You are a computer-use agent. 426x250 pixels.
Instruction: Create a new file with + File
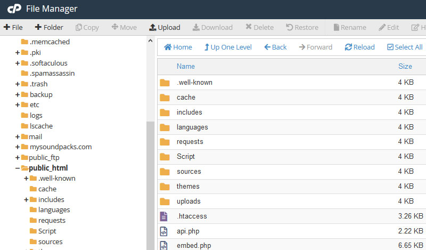point(13,27)
